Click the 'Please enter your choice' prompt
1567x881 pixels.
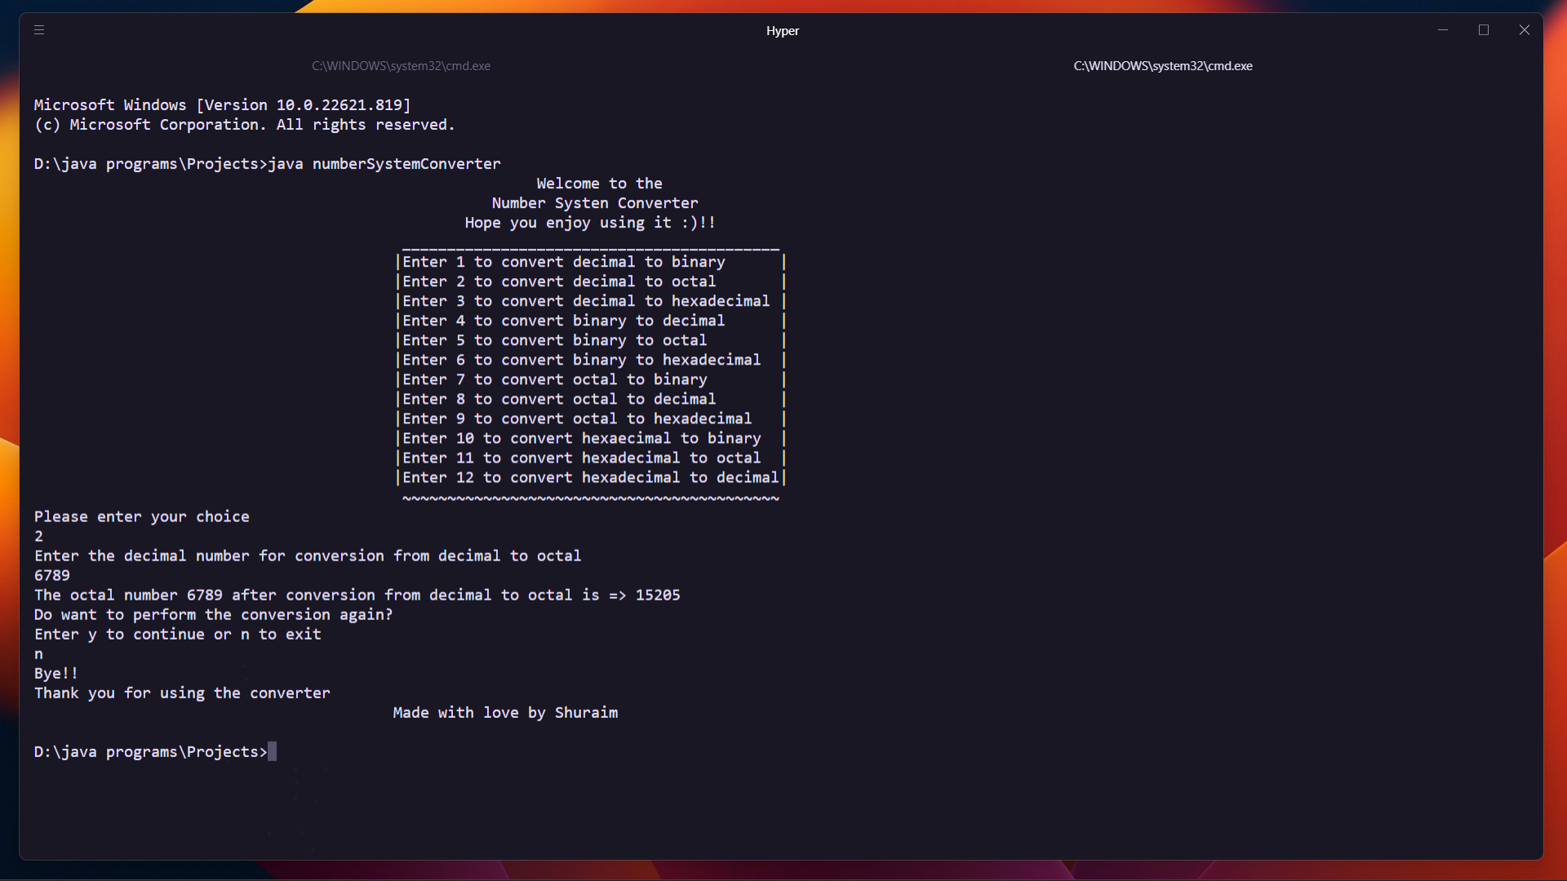[141, 516]
